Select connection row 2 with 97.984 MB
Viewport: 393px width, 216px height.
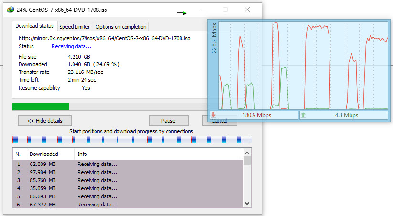[128, 172]
